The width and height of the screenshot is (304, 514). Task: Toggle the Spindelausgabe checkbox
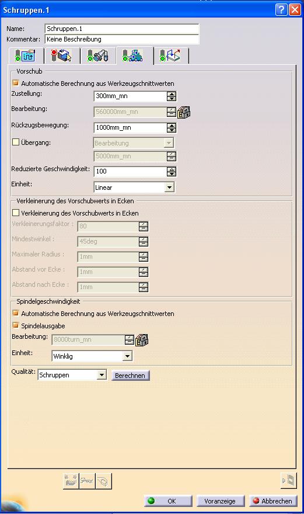15,325
